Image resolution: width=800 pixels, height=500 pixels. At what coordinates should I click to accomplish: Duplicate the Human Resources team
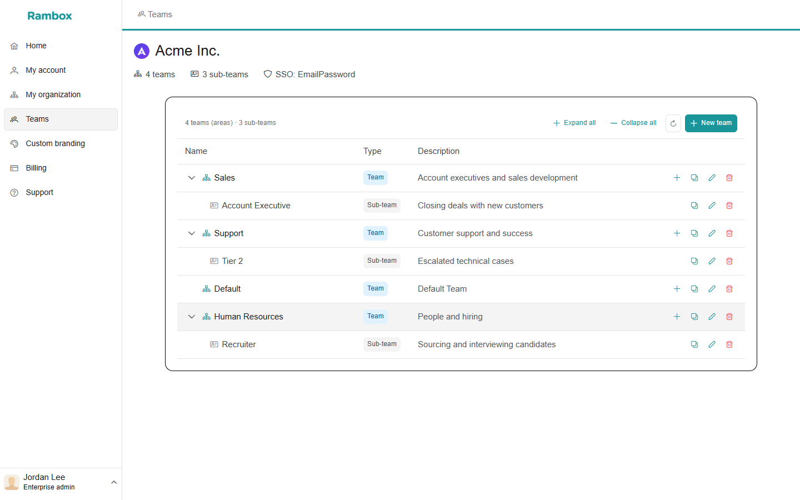click(694, 317)
